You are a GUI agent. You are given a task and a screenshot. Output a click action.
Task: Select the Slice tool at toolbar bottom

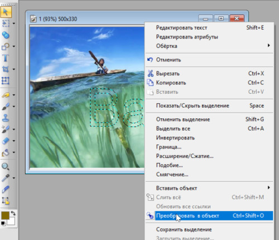[x=6, y=201]
